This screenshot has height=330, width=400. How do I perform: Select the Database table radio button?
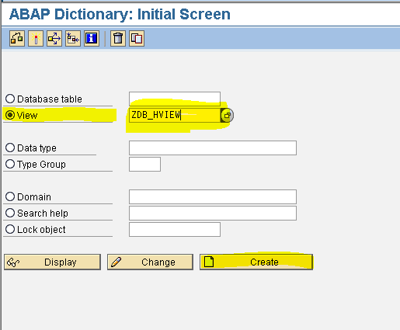pyautogui.click(x=10, y=99)
